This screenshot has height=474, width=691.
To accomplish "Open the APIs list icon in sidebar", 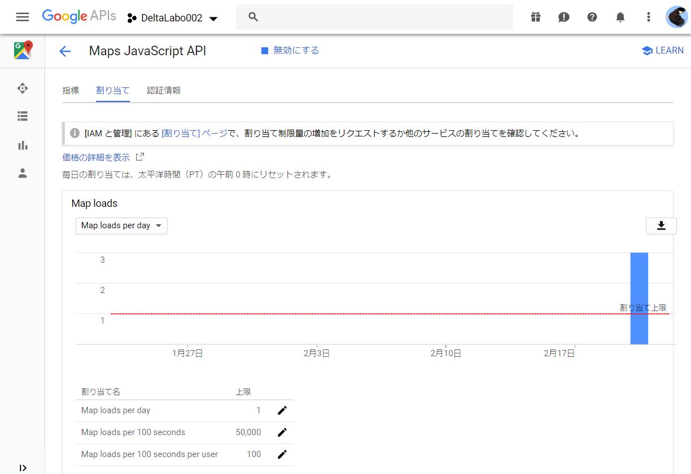I will coord(23,116).
